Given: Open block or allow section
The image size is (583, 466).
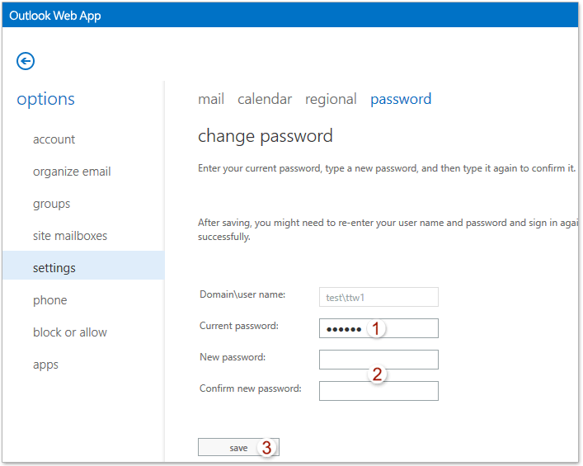Looking at the screenshot, I should [x=70, y=332].
